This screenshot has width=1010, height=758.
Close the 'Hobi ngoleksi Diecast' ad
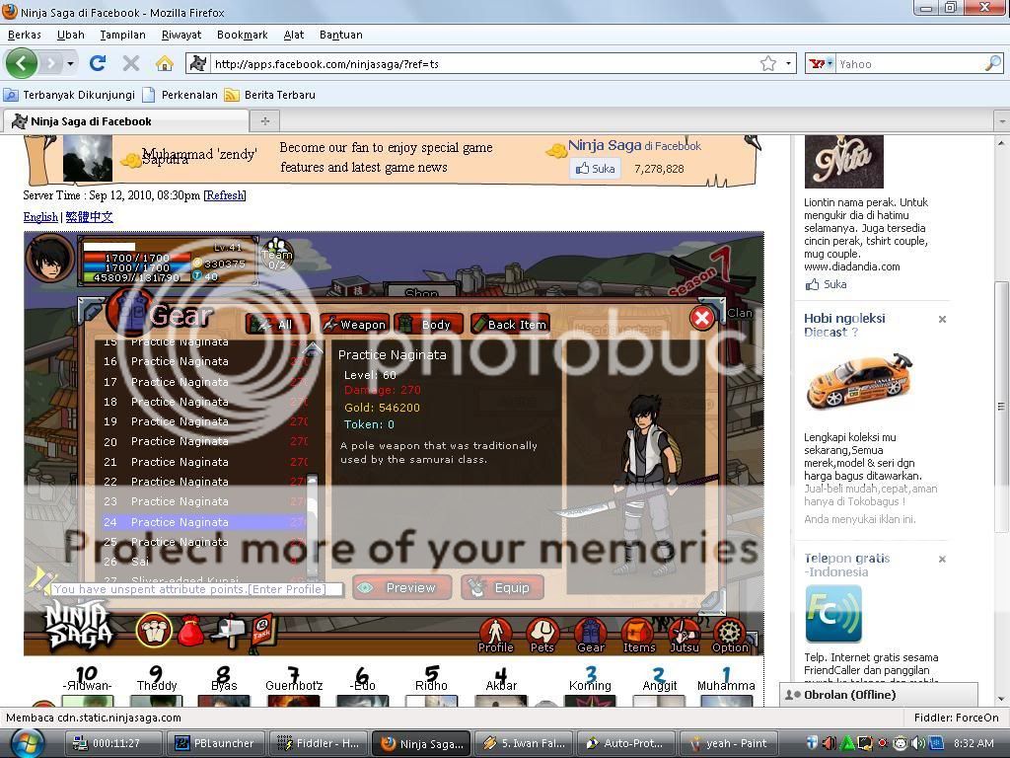coord(942,319)
